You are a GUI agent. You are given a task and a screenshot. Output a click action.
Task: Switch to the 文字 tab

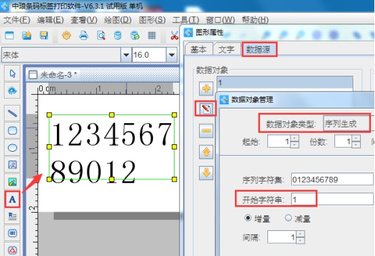(x=226, y=49)
